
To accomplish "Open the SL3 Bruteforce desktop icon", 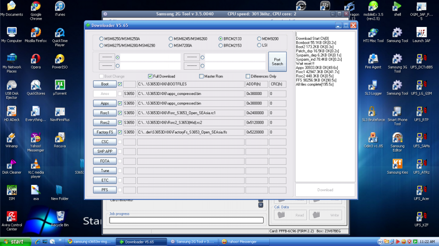I will click(373, 114).
